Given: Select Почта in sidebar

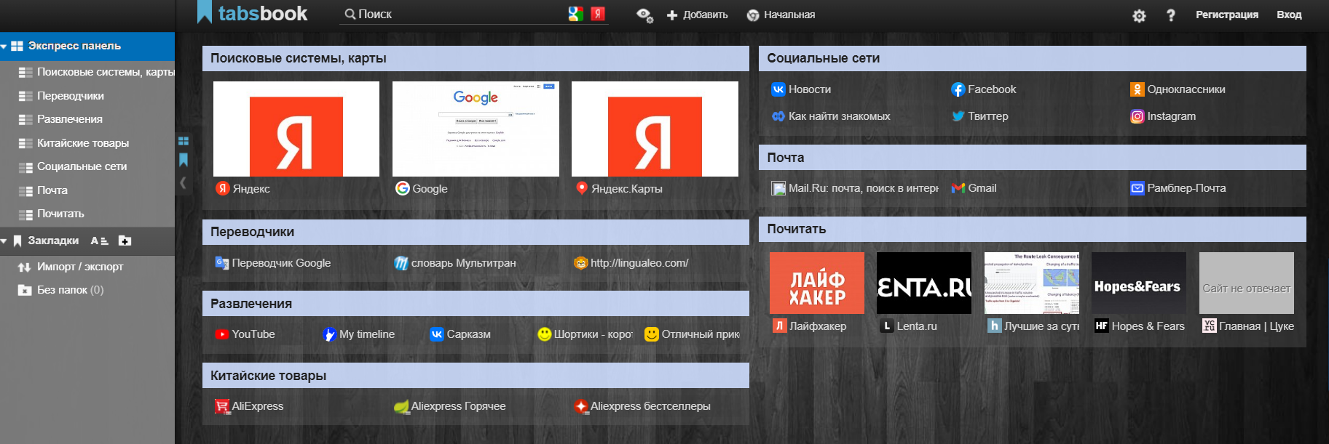Looking at the screenshot, I should click(43, 190).
